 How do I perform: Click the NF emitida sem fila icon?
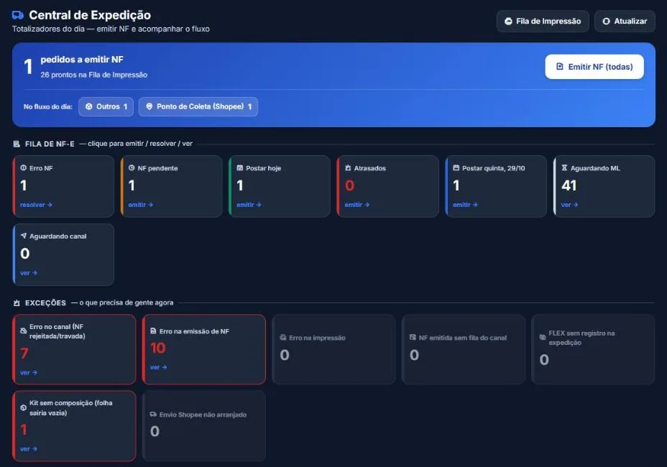pyautogui.click(x=413, y=338)
